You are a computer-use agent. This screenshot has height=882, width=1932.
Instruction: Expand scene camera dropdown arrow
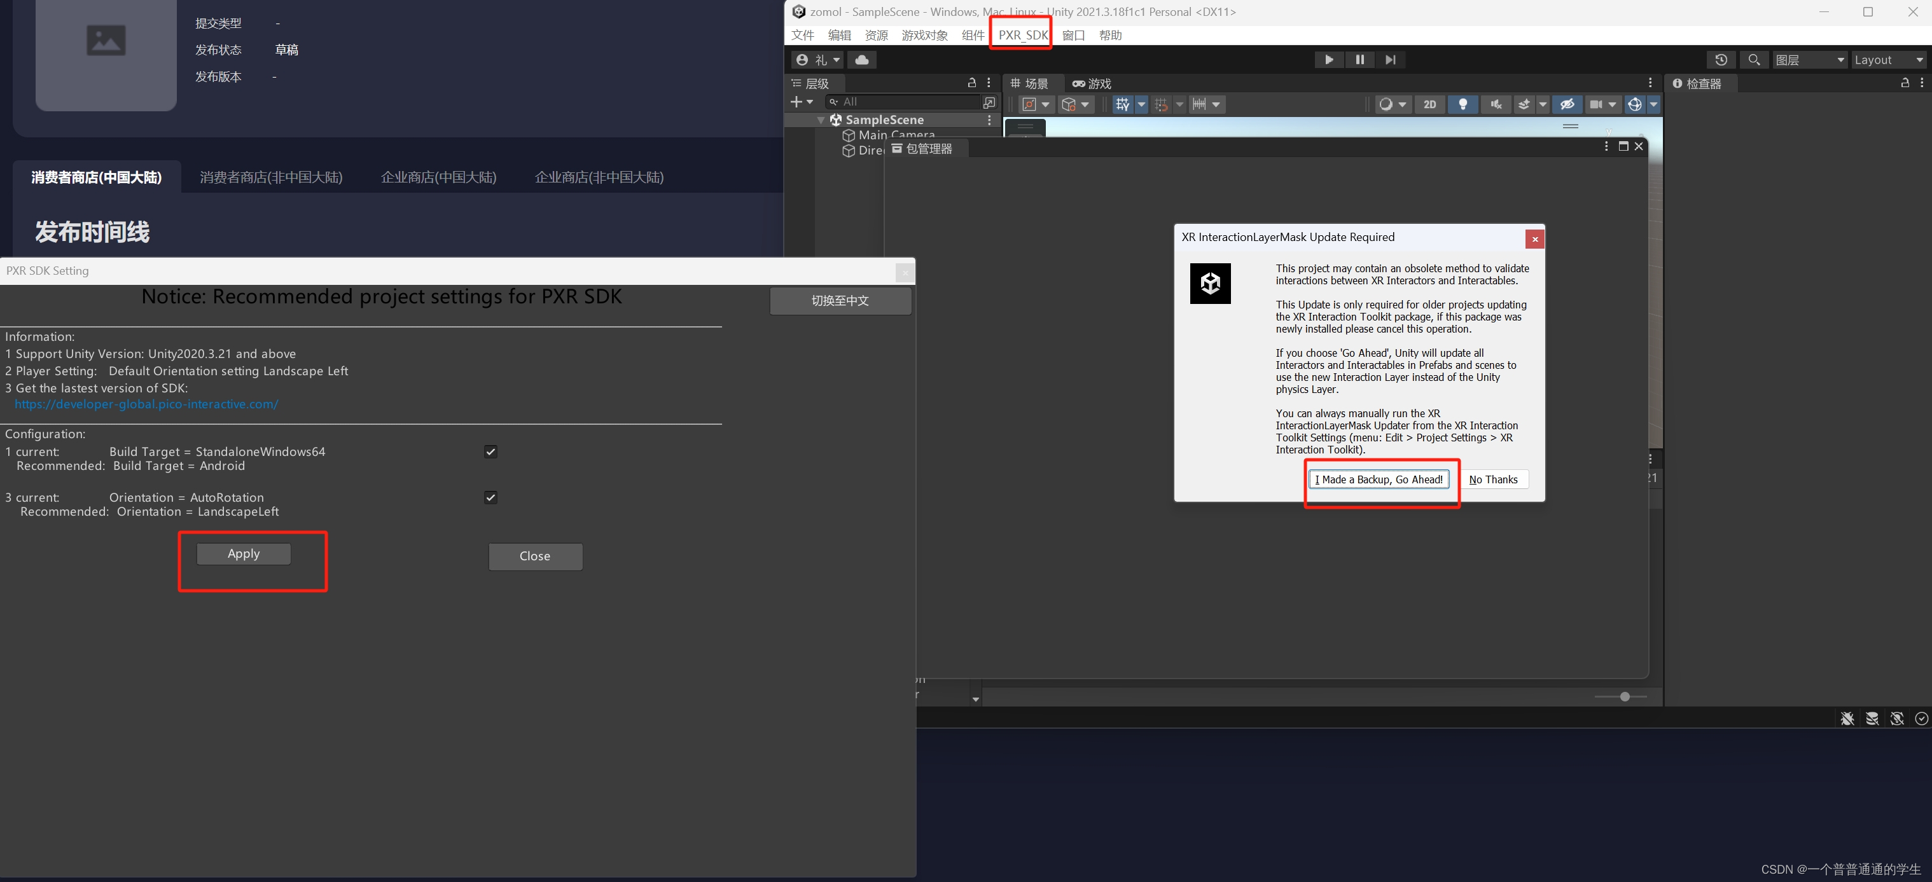1612,105
